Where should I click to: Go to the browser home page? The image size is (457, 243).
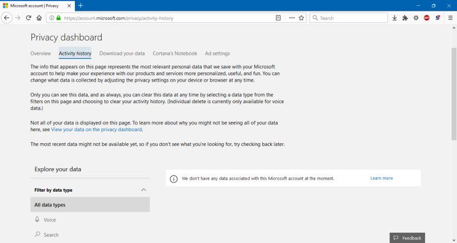39,18
